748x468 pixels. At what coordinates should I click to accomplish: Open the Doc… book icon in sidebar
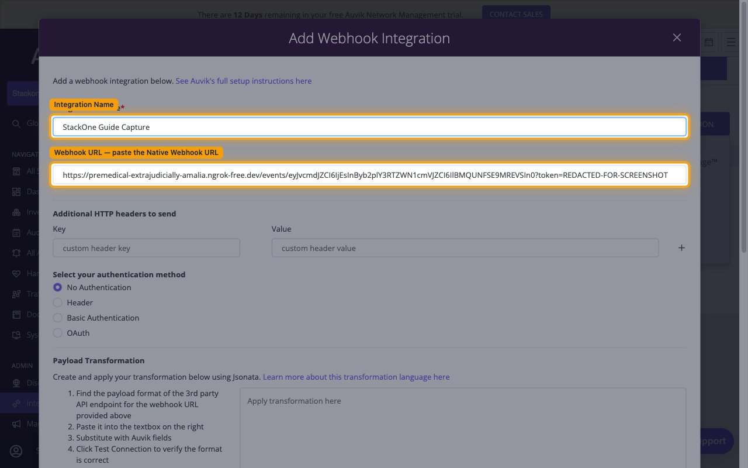[x=16, y=315]
